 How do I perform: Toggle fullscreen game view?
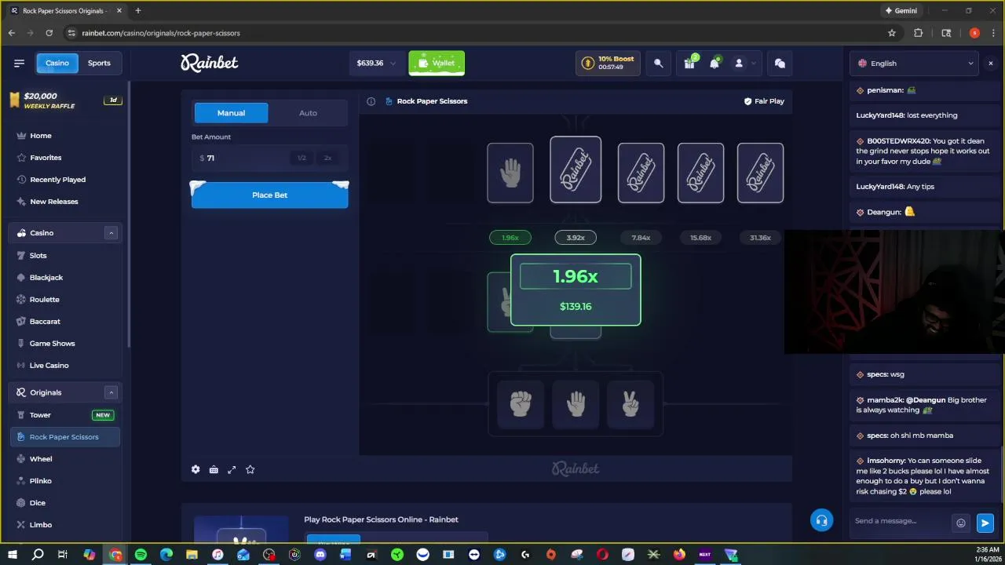point(232,469)
